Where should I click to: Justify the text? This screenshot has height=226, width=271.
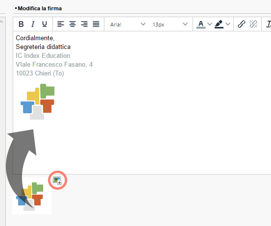(96, 24)
